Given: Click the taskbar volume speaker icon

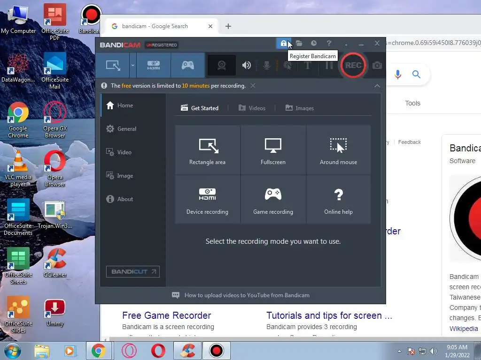Looking at the screenshot, I should pos(433,351).
